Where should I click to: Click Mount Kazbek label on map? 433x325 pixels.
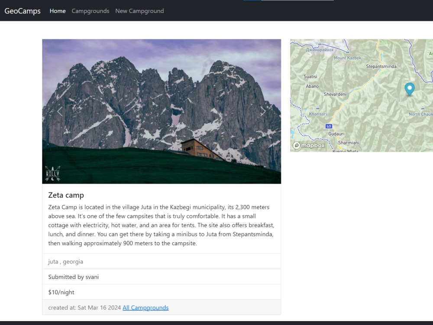347,58
